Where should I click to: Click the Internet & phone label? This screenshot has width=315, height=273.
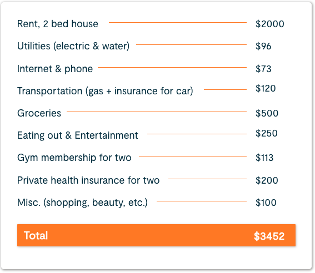55,69
